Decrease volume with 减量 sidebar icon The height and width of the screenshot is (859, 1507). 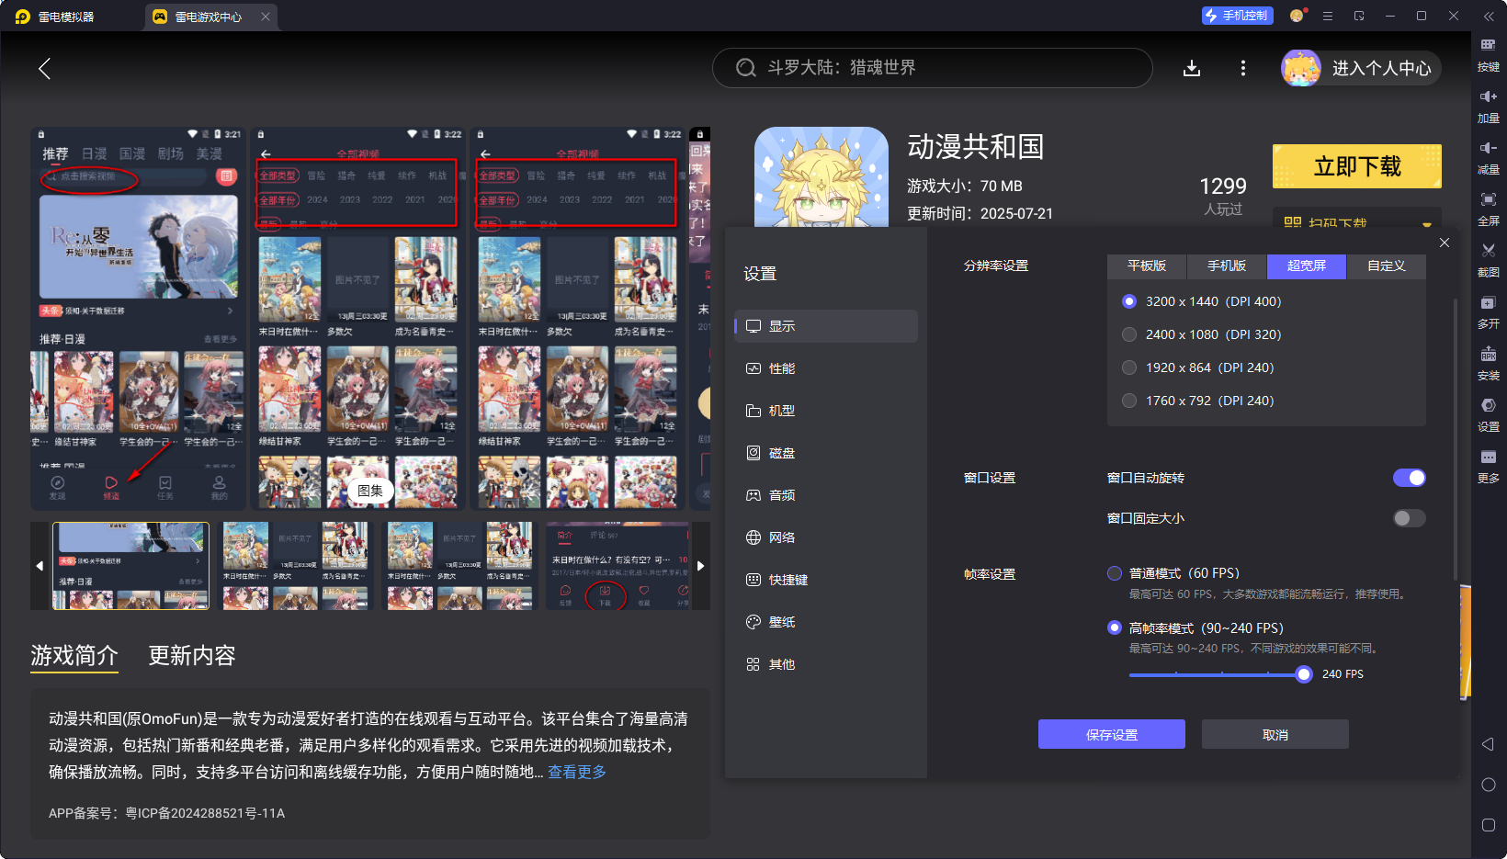[1489, 158]
